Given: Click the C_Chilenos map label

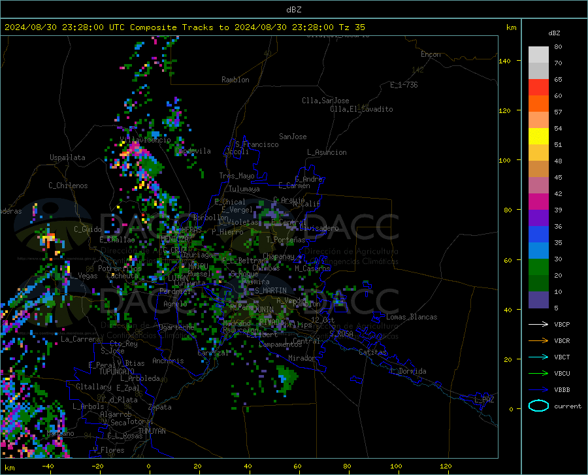Looking at the screenshot, I should click(x=68, y=186).
